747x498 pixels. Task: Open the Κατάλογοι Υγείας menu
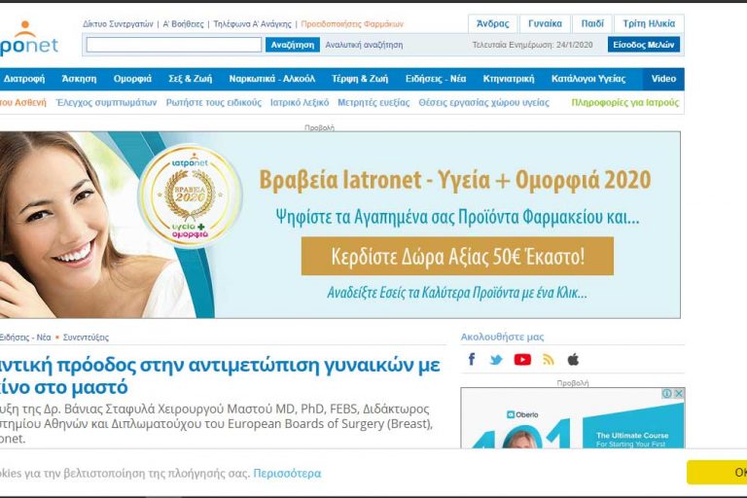coord(588,79)
